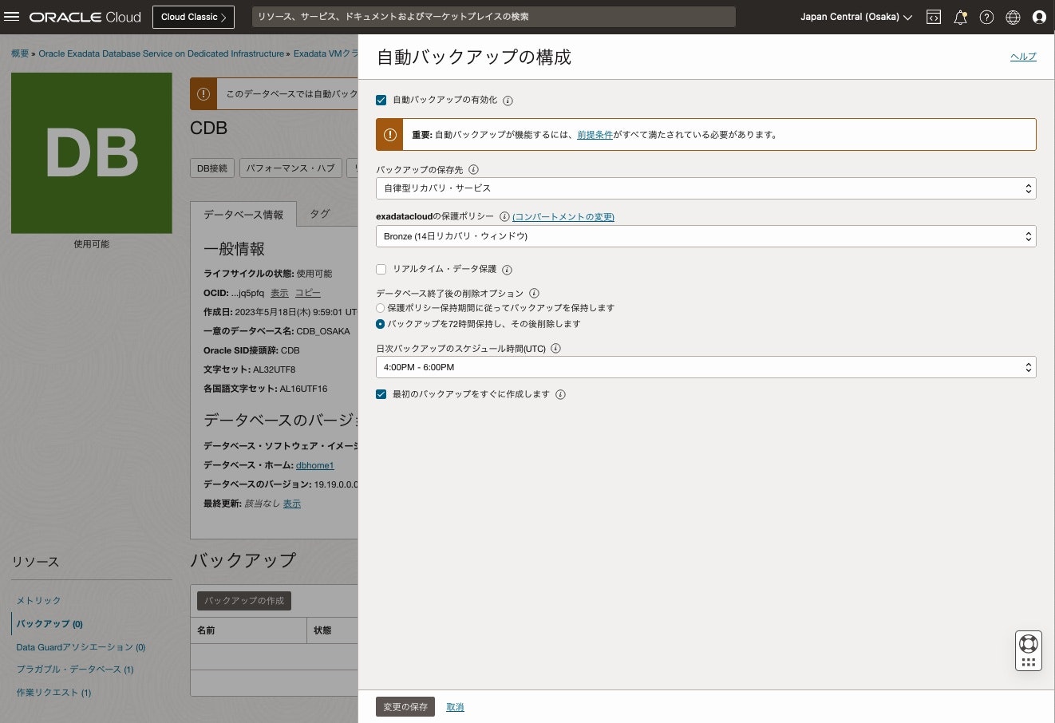Image resolution: width=1055 pixels, height=723 pixels.
Task: Click the ORACLE Cloud logo
Action: [x=85, y=17]
